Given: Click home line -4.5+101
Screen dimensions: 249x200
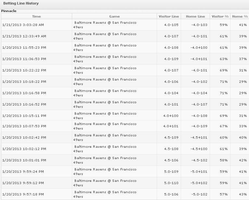Looking at the screenshot, I should [x=199, y=138].
